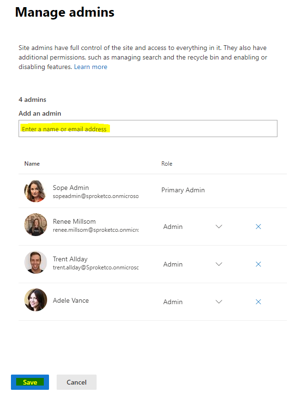Click Adele Vance's avatar image
The image size is (296, 396).
(35, 300)
